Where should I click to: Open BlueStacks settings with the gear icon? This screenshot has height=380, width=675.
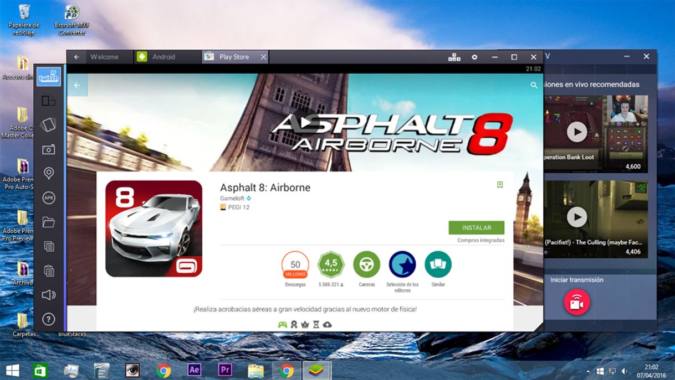pyautogui.click(x=474, y=56)
